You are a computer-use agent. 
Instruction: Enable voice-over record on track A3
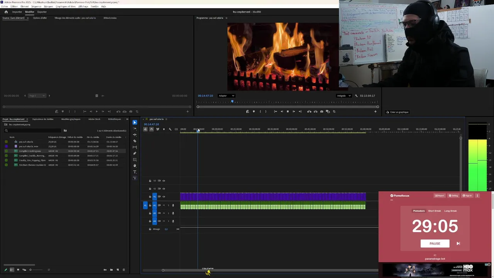(x=173, y=221)
